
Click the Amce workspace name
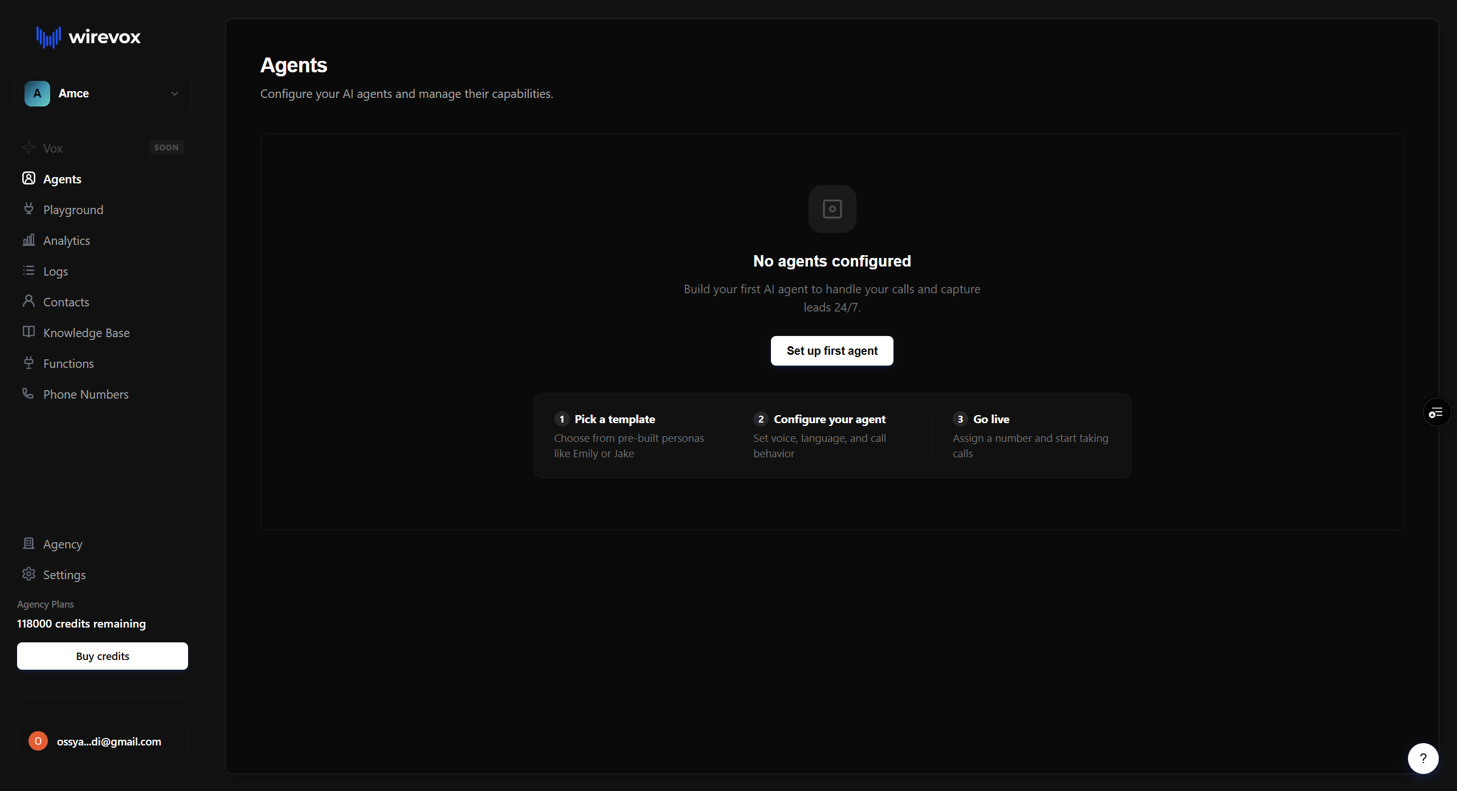74,93
